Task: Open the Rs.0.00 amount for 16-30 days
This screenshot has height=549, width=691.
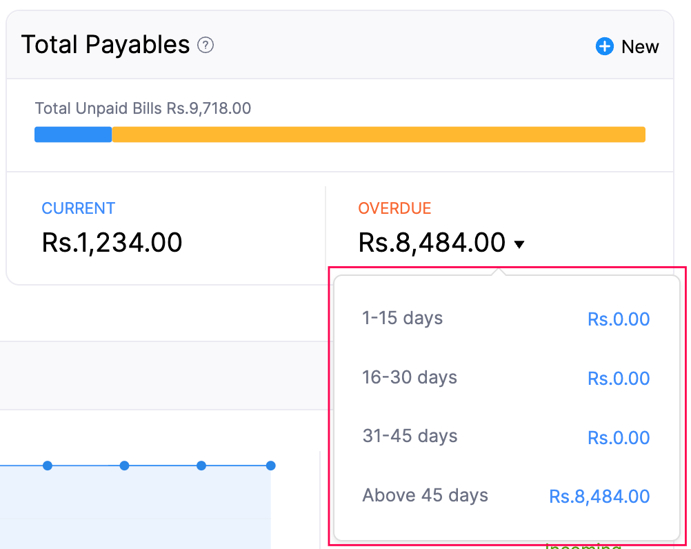Action: click(x=619, y=379)
